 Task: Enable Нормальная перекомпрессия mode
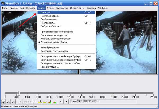tap(67, 39)
